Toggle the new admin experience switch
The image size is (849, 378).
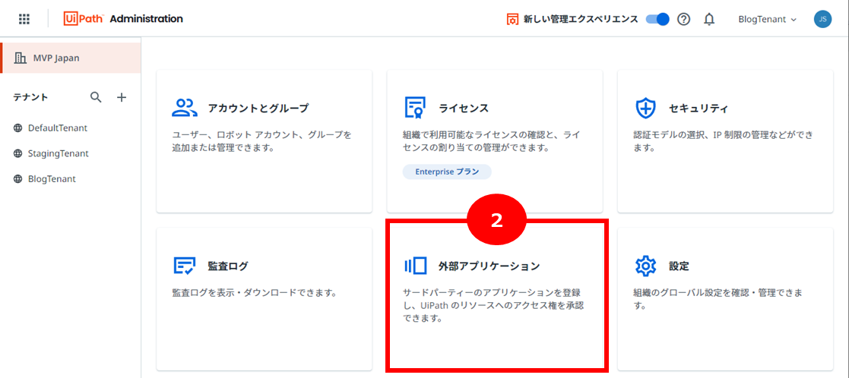pyautogui.click(x=657, y=20)
